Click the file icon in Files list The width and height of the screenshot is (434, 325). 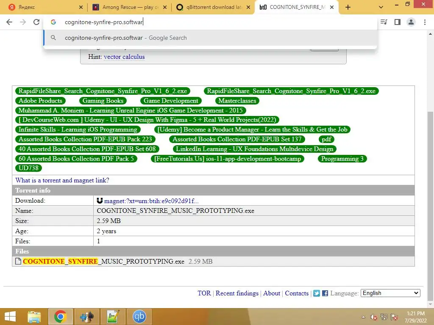point(18,261)
